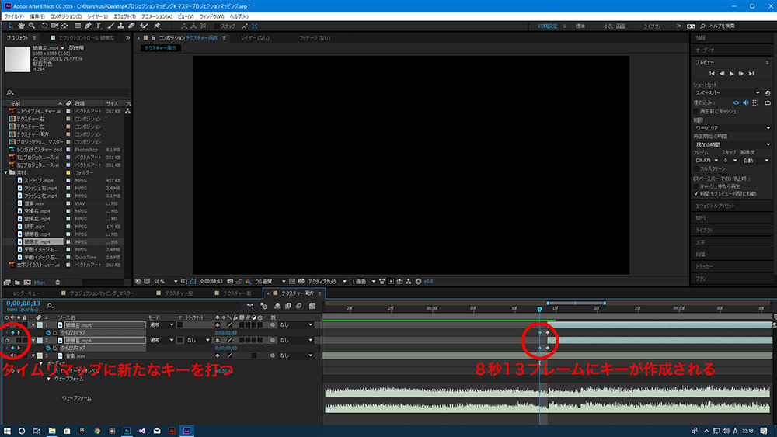Screen dimensions: 777x437
Task: Open the Work Area range dropdown
Action: pyautogui.click(x=732, y=127)
